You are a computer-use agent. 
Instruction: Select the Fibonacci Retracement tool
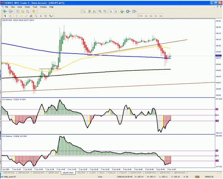point(36,16)
